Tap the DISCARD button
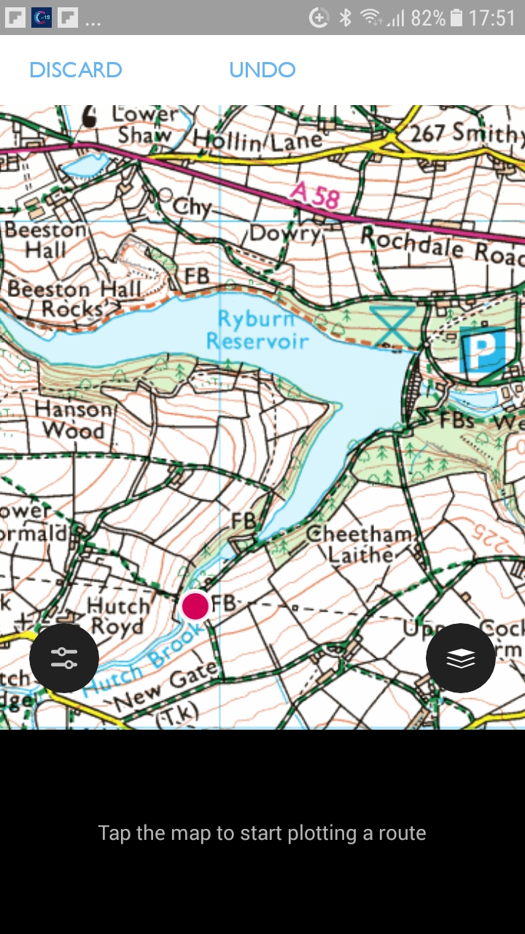This screenshot has height=934, width=525. pyautogui.click(x=76, y=70)
